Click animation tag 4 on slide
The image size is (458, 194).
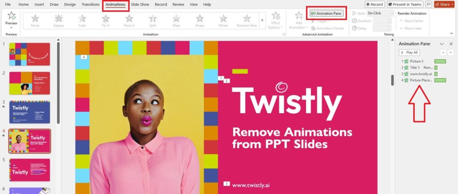click(84, 57)
